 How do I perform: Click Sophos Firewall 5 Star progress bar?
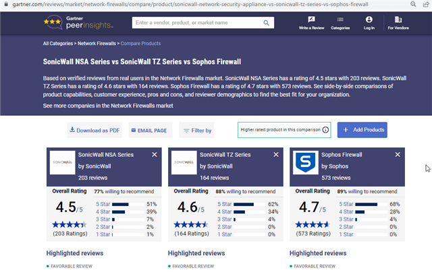371,205
